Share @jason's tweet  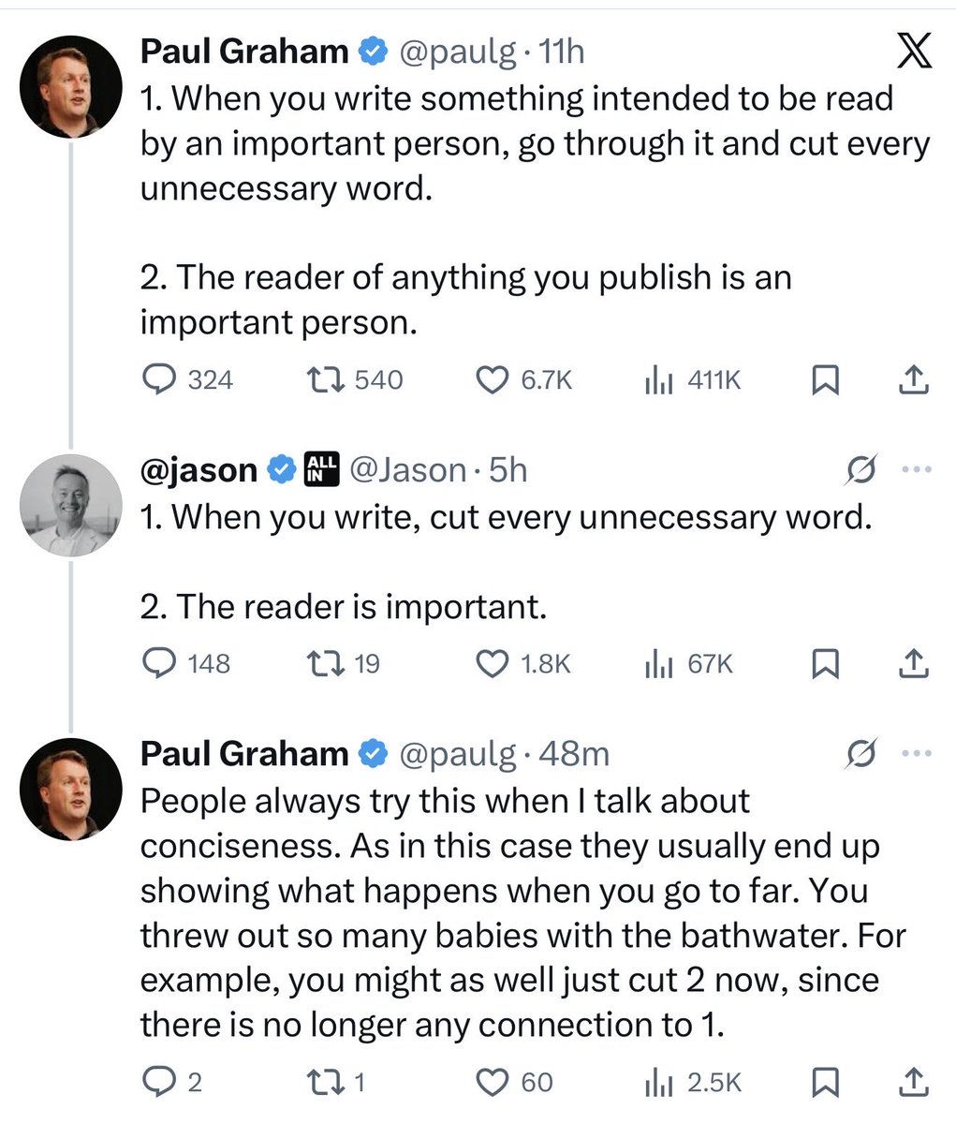[x=913, y=663]
